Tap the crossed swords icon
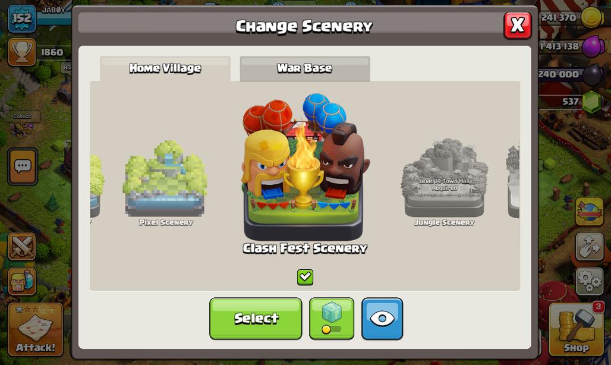 click(x=22, y=247)
